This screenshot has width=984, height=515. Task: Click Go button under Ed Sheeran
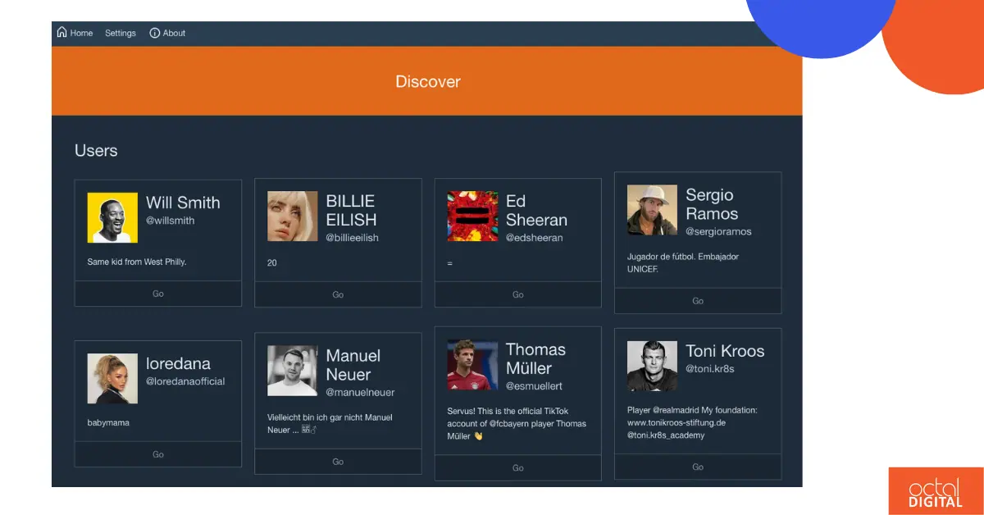518,294
